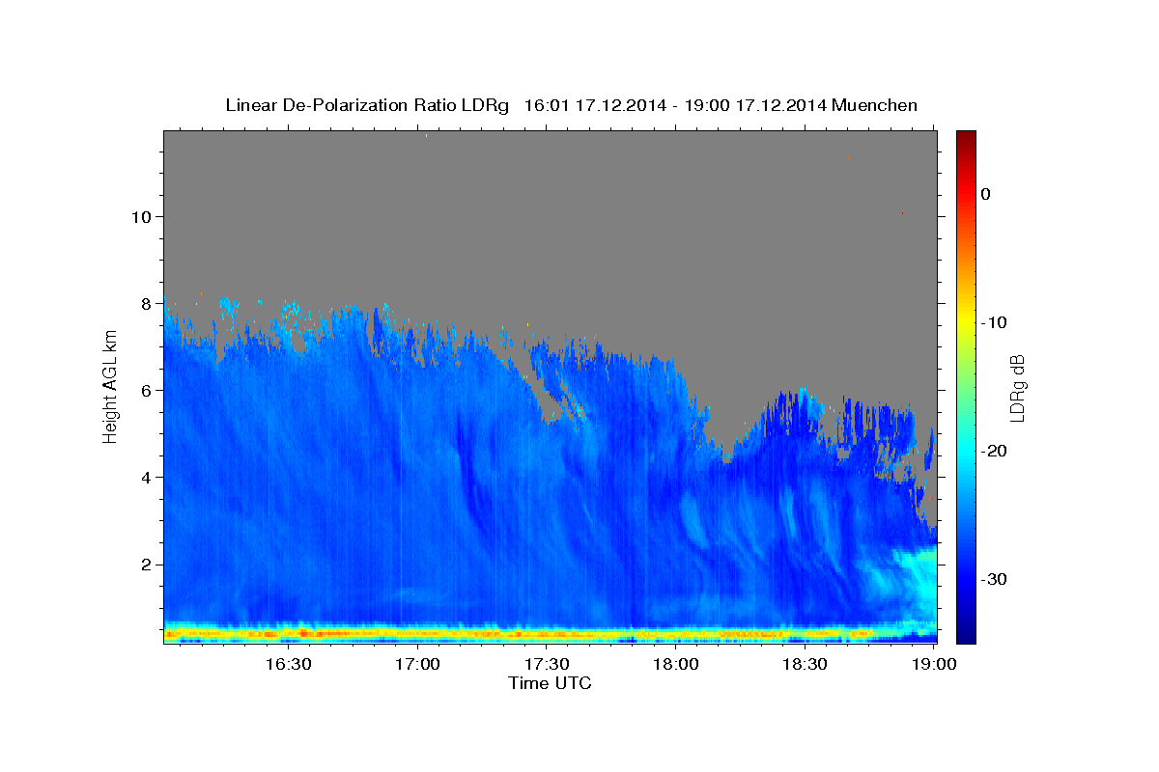1159x772 pixels.
Task: Click the 'Time UTC' axis label
Action: click(x=550, y=683)
